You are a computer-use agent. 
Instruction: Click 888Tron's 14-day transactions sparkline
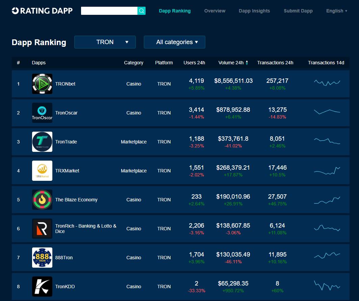tap(327, 255)
